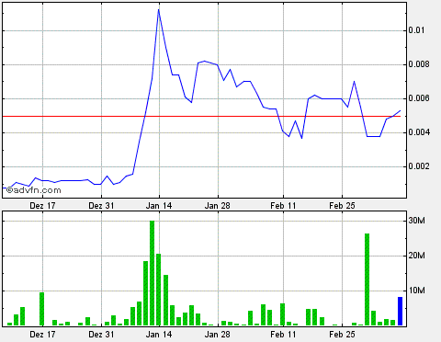Click 'Feb 25' label below the volume chart
The width and height of the screenshot is (441, 342).
coord(342,335)
